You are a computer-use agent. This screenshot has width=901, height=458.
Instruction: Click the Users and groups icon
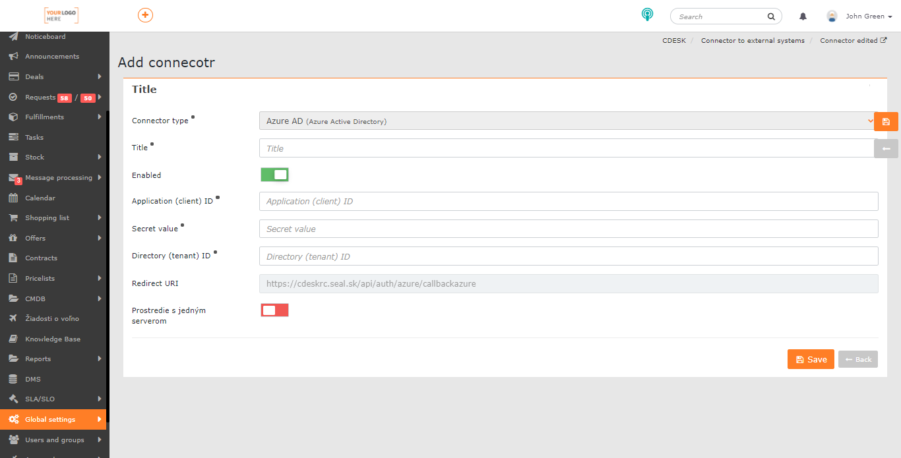click(x=13, y=440)
